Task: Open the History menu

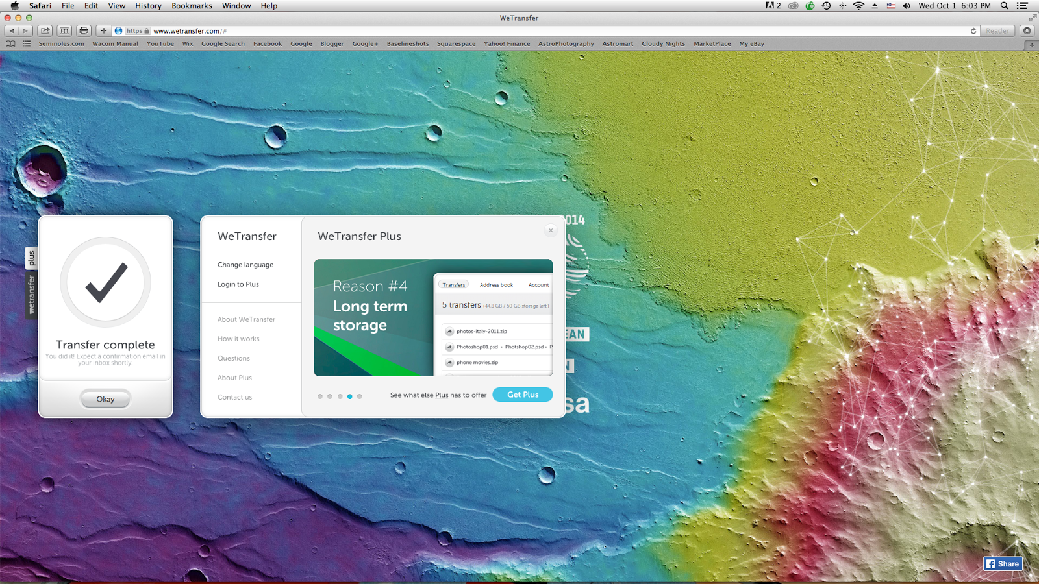Action: [x=148, y=6]
